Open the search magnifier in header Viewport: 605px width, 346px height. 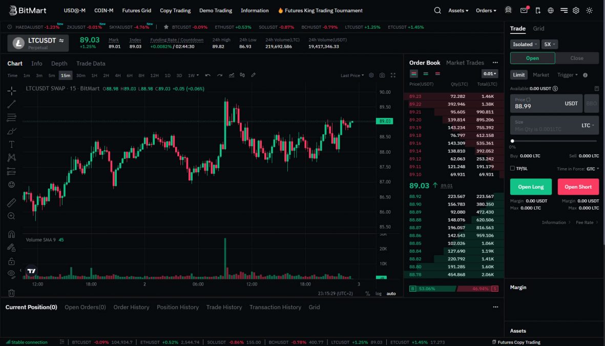[x=437, y=10]
